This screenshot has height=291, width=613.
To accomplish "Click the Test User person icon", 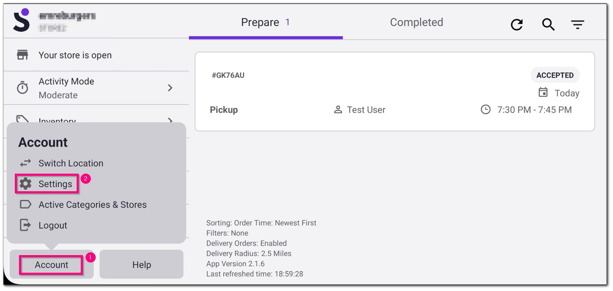I will coord(338,109).
